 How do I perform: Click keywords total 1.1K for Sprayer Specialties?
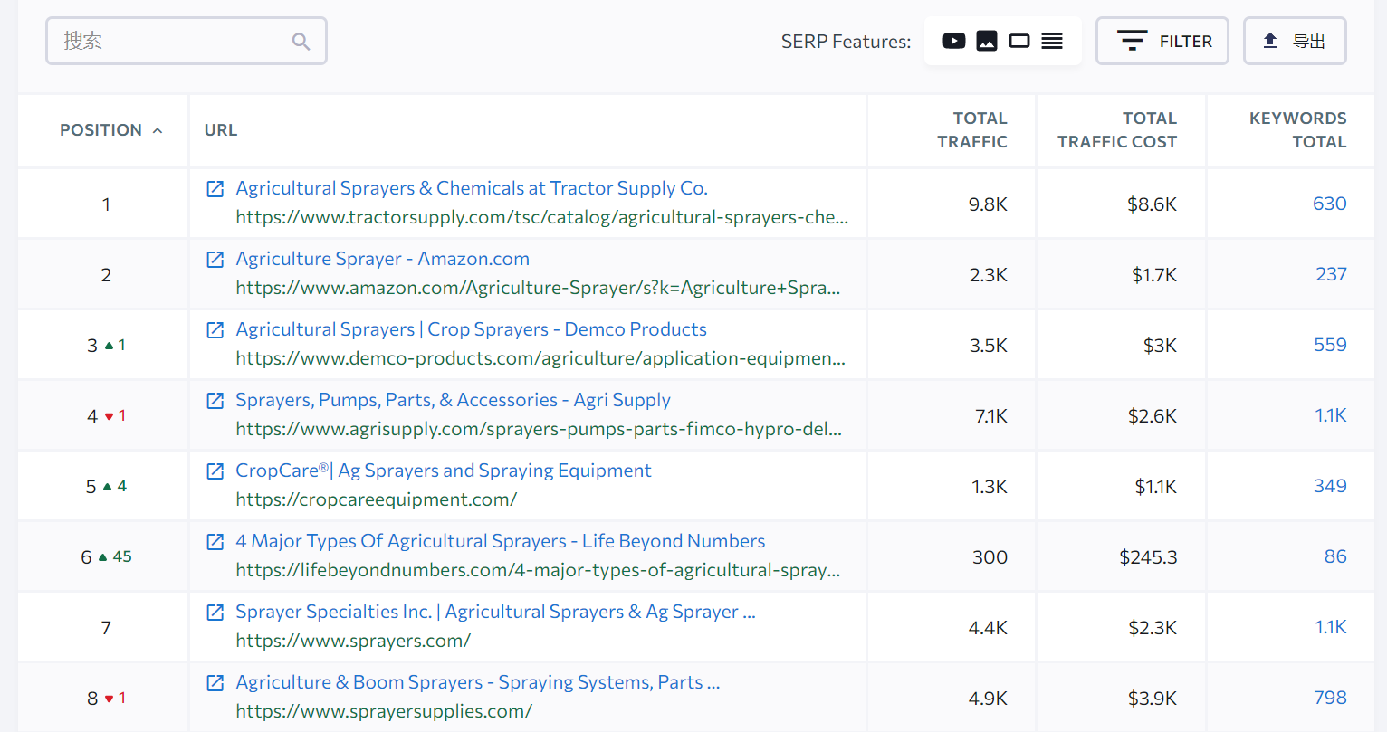(1331, 627)
